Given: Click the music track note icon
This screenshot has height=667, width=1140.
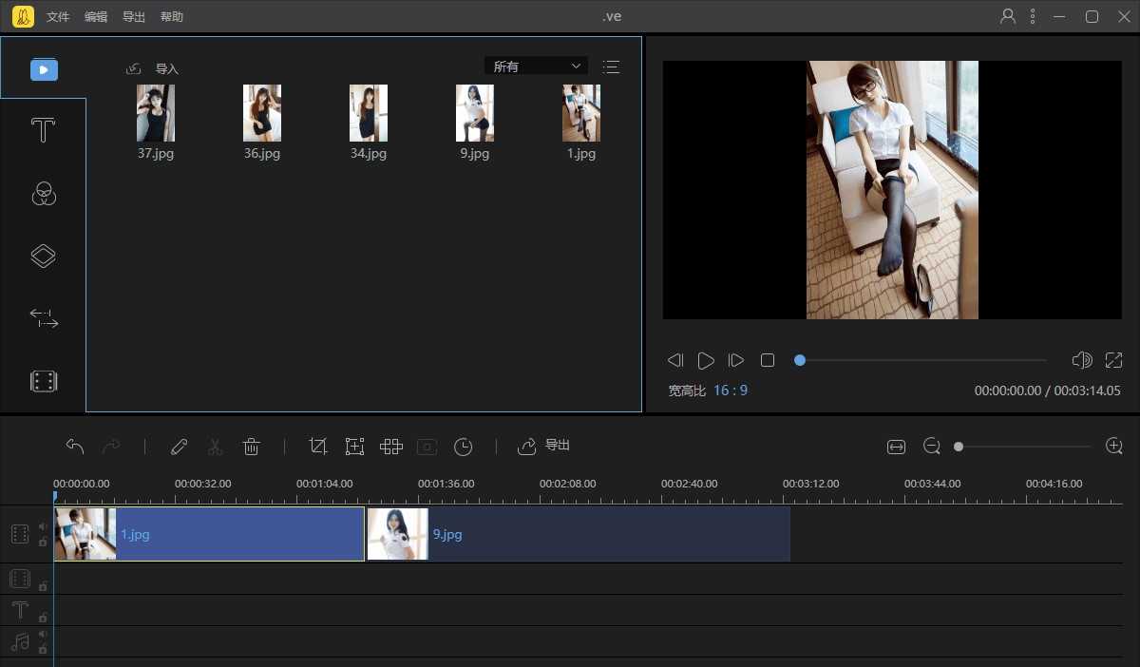Looking at the screenshot, I should pos(20,641).
